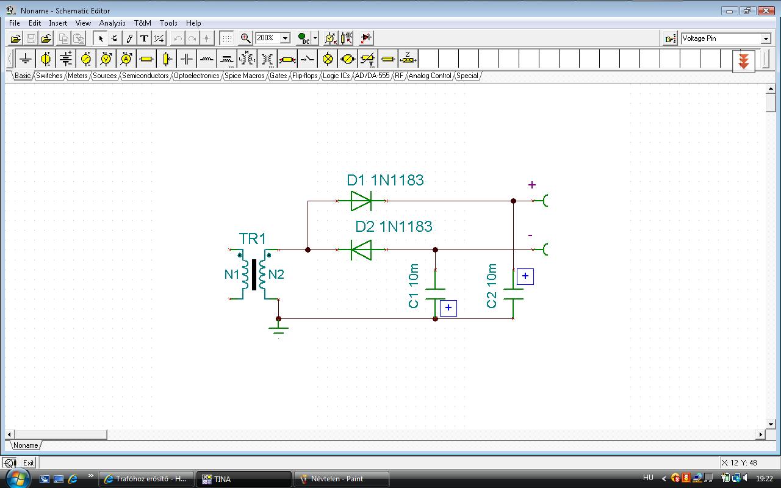The height and width of the screenshot is (488, 781).
Task: Switch to the Analog Control tab
Action: pos(430,76)
